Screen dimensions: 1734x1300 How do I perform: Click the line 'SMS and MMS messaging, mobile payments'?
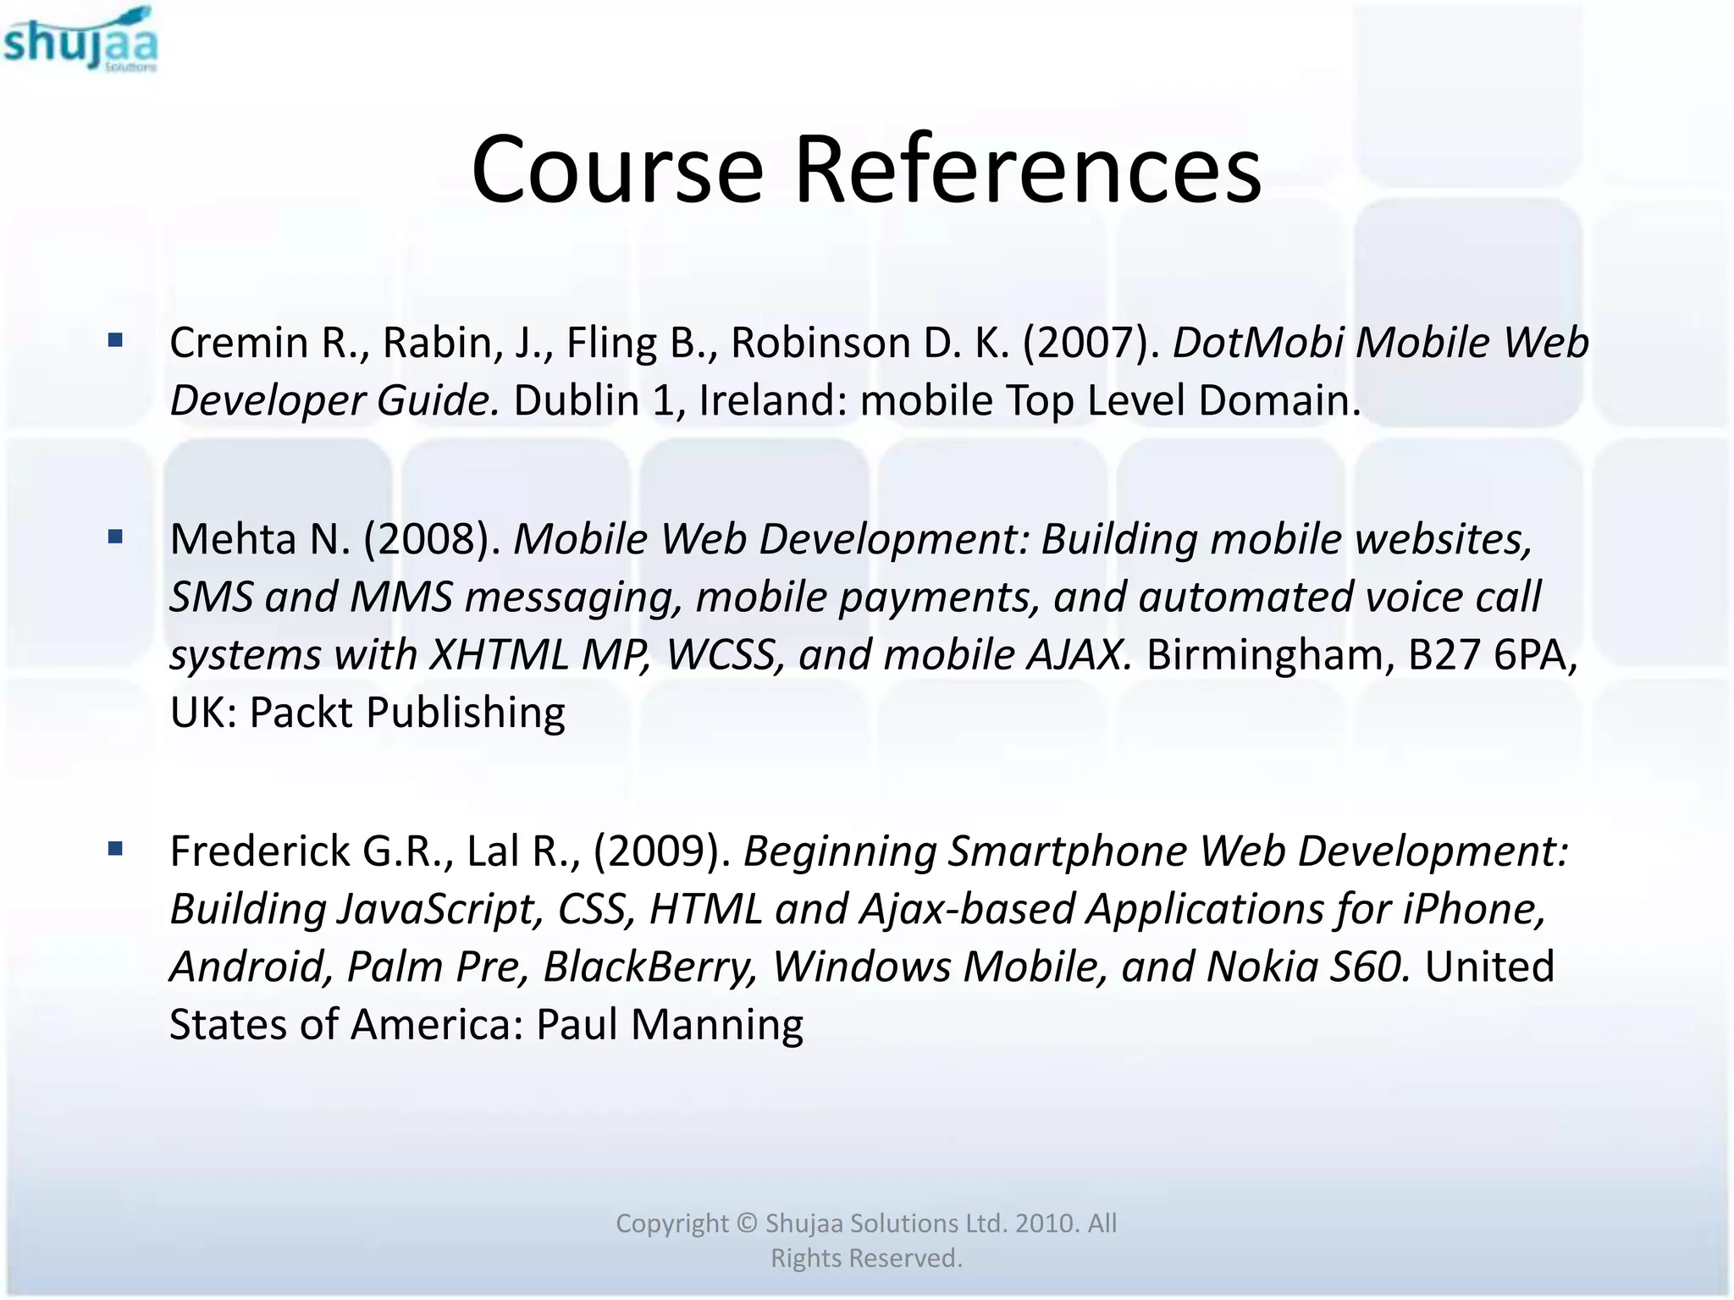(x=604, y=597)
